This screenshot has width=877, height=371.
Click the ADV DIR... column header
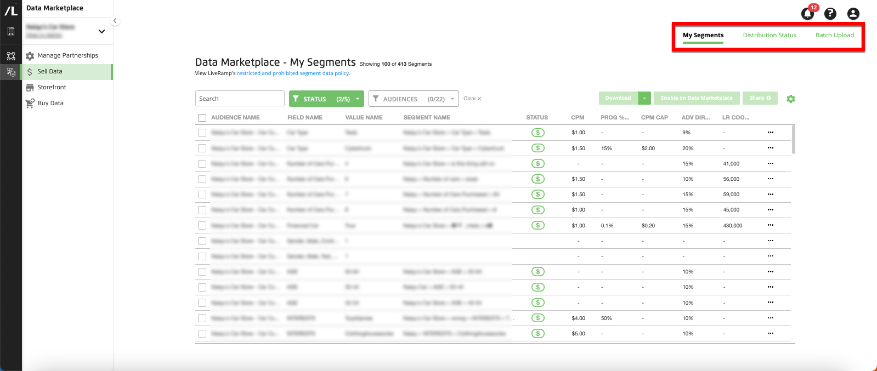[695, 117]
